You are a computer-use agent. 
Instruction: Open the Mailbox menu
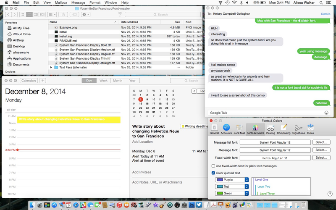point(61,3)
